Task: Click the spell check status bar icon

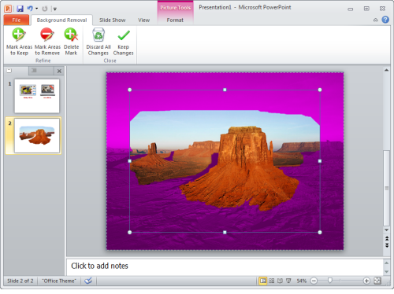Action: point(88,281)
